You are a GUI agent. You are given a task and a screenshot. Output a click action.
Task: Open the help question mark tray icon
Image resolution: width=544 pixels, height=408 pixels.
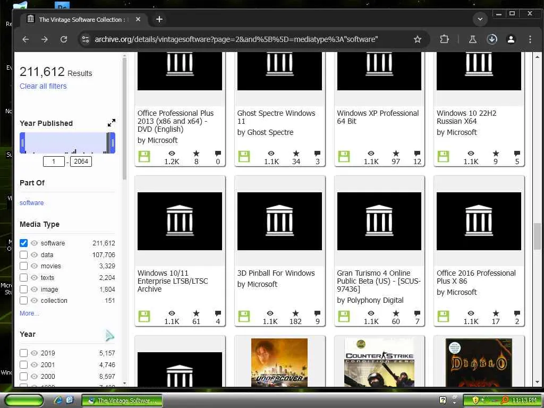coord(443,400)
